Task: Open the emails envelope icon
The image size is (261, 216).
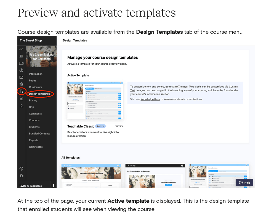Action: [21, 77]
